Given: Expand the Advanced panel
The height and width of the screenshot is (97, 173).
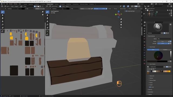Looking at the screenshot, I should coord(152,76).
